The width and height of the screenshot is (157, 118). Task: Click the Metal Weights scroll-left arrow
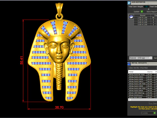(130, 100)
